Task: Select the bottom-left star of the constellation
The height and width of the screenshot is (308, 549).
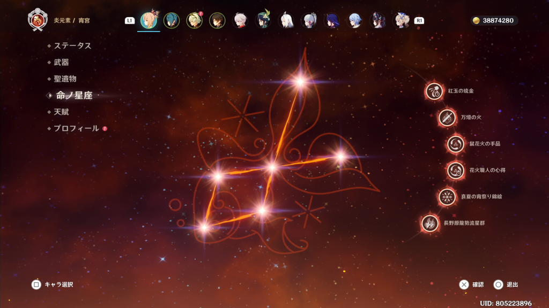Action: [204, 228]
